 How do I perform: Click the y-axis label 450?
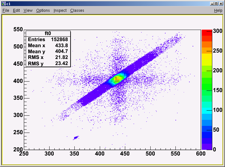[18, 64]
